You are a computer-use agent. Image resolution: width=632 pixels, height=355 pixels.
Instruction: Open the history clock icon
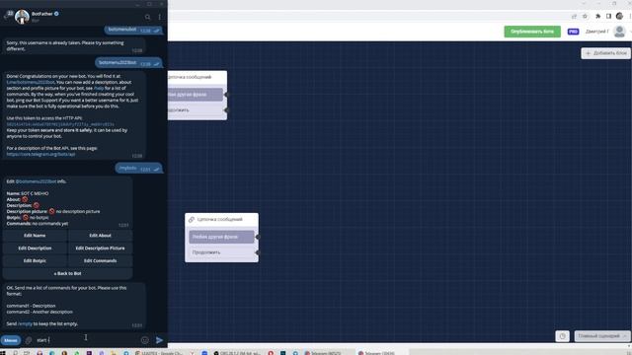(562, 336)
